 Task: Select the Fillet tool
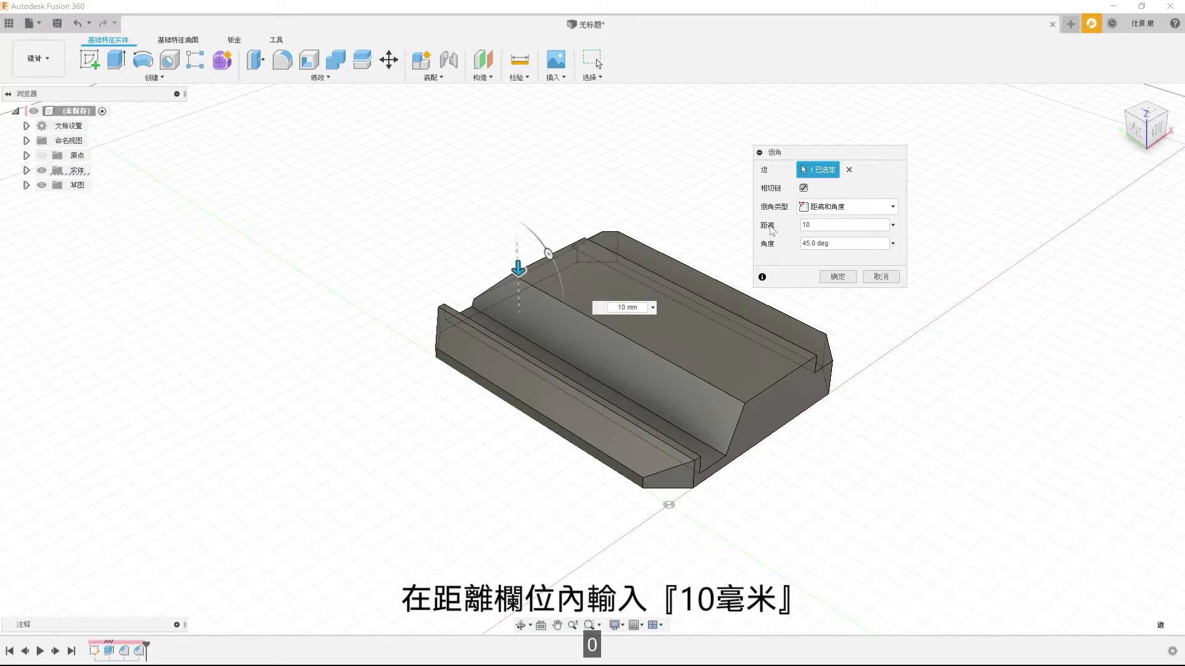282,60
